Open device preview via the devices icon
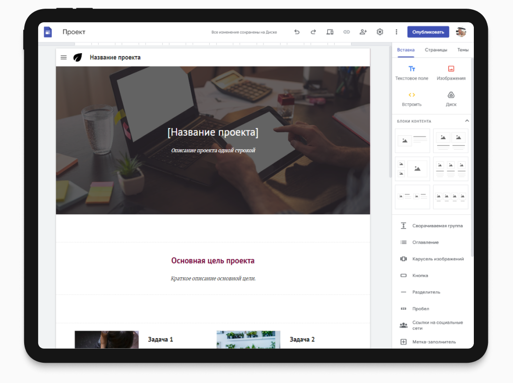The height and width of the screenshot is (383, 513). coord(330,31)
